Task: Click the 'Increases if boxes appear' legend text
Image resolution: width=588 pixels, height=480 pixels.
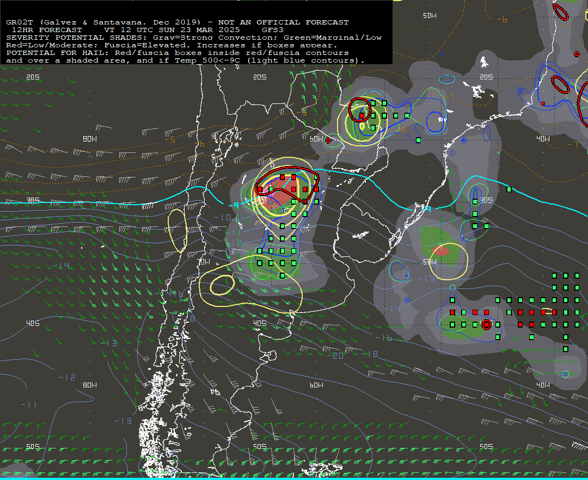Action: (267, 45)
